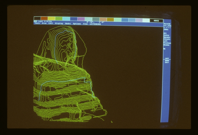198x135 pixels.
Task: Choose the white swatch next to MOUSE
Action: click(x=146, y=20)
